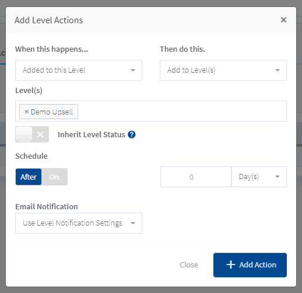The height and width of the screenshot is (293, 302).
Task: Click the arrow on the Day(s) selector
Action: coord(278,177)
